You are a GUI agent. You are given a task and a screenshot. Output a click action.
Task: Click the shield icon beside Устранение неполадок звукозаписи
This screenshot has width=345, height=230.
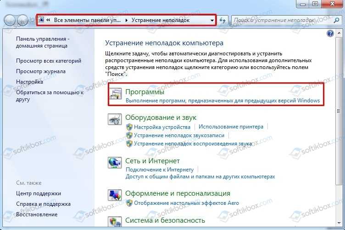pyautogui.click(x=129, y=135)
